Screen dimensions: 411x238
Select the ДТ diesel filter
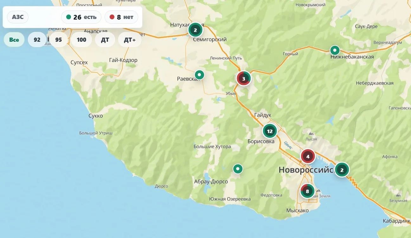coord(105,40)
